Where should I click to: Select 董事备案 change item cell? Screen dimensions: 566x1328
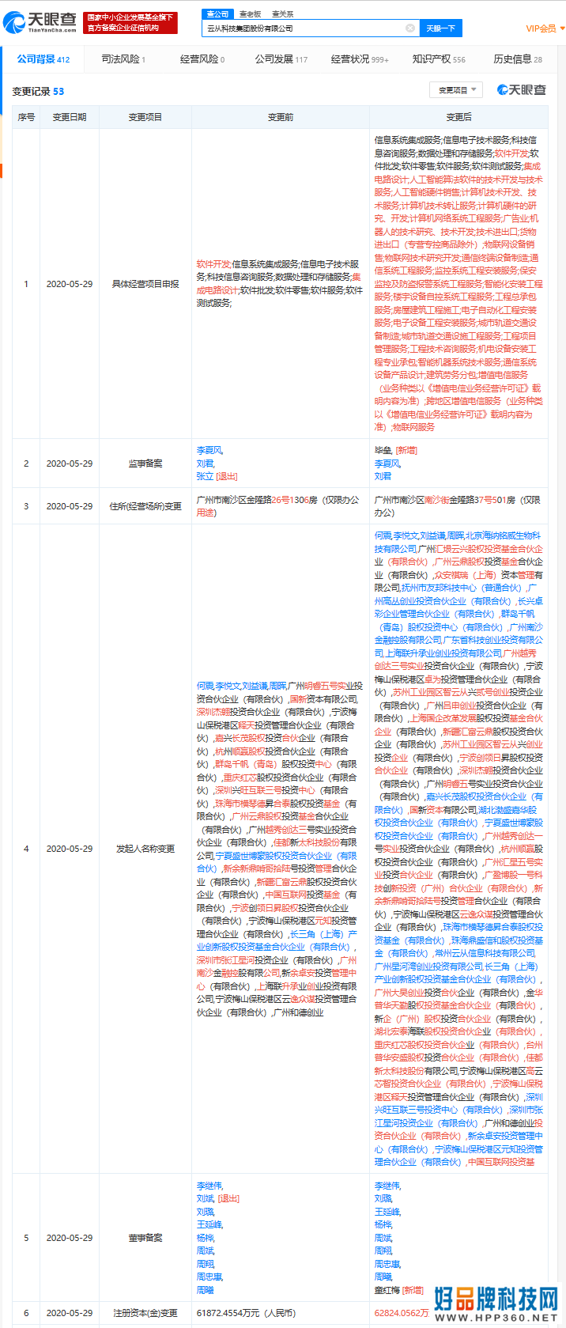[x=145, y=1238]
